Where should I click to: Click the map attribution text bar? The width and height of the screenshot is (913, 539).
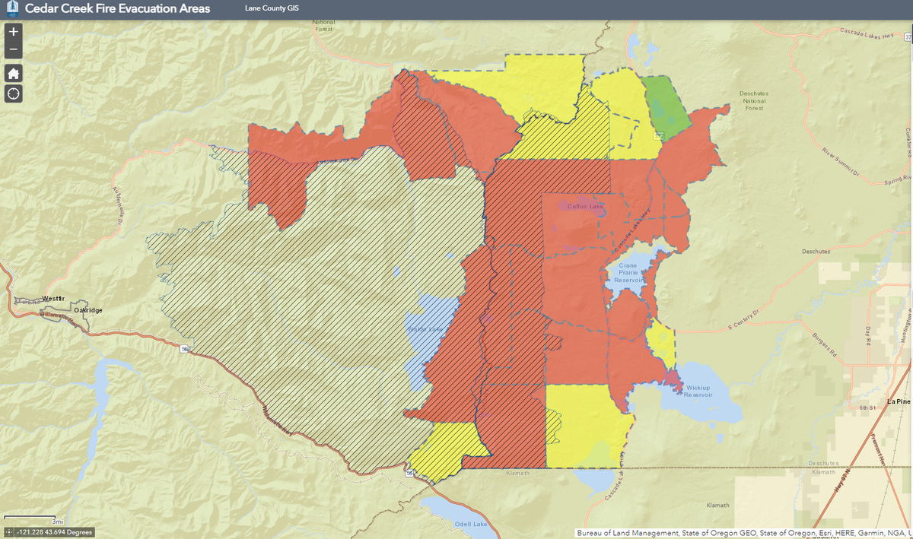tap(743, 533)
